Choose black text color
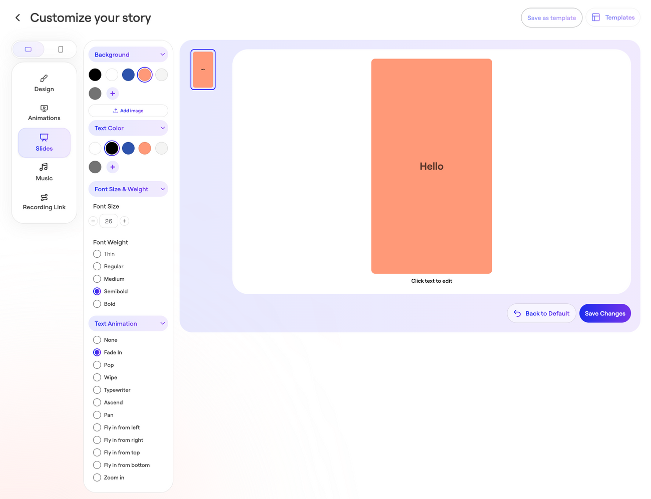The width and height of the screenshot is (651, 499). point(112,148)
